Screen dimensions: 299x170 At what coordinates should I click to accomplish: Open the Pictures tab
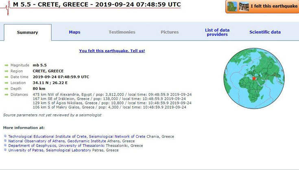coord(170,32)
